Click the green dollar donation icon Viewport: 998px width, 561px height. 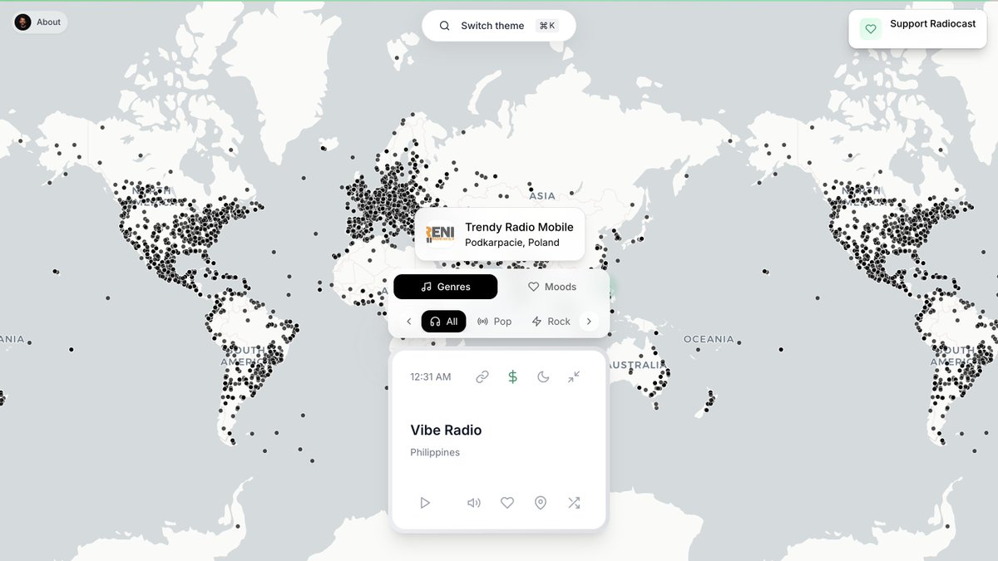[x=512, y=376]
